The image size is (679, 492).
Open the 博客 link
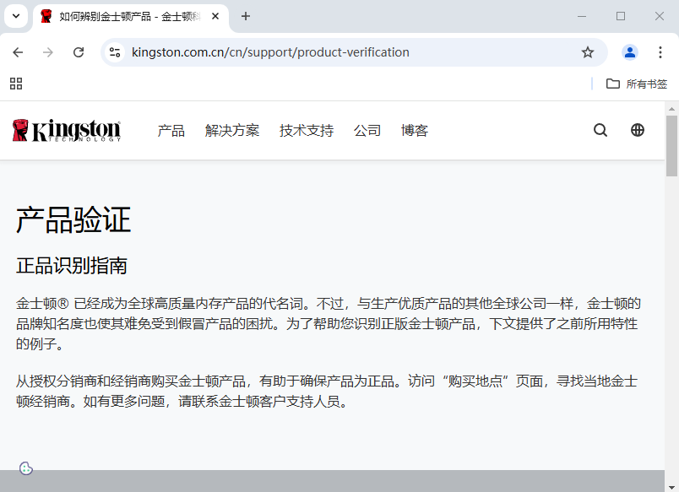pyautogui.click(x=415, y=131)
